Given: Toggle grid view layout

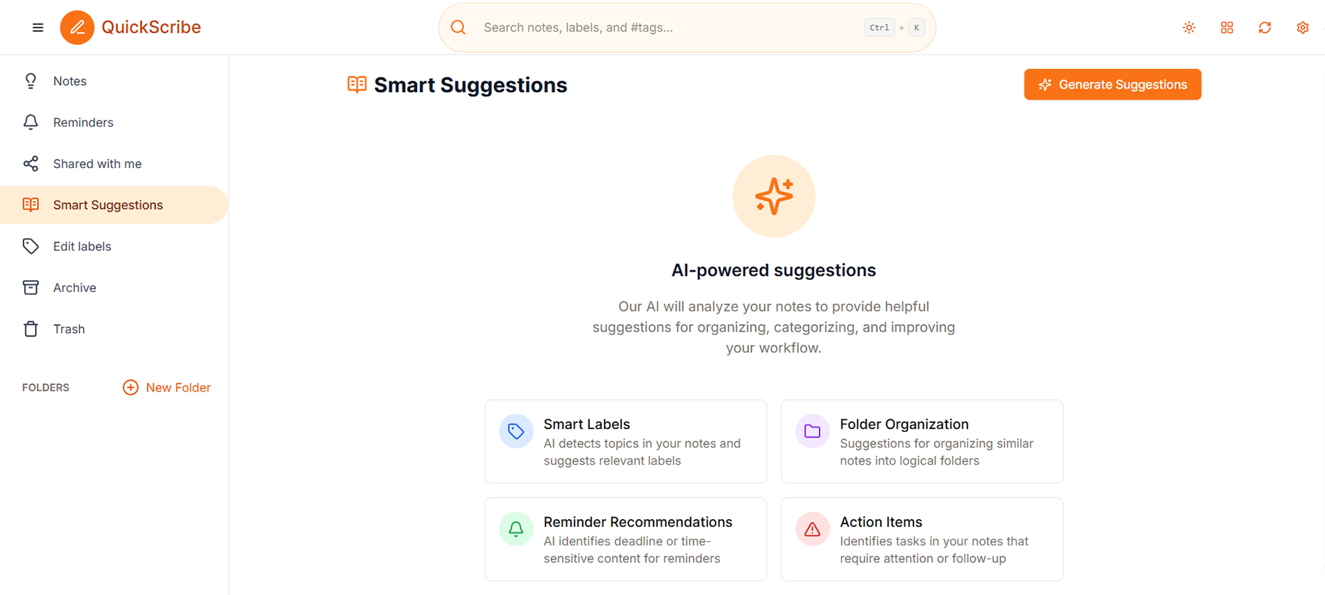Looking at the screenshot, I should 1227,27.
